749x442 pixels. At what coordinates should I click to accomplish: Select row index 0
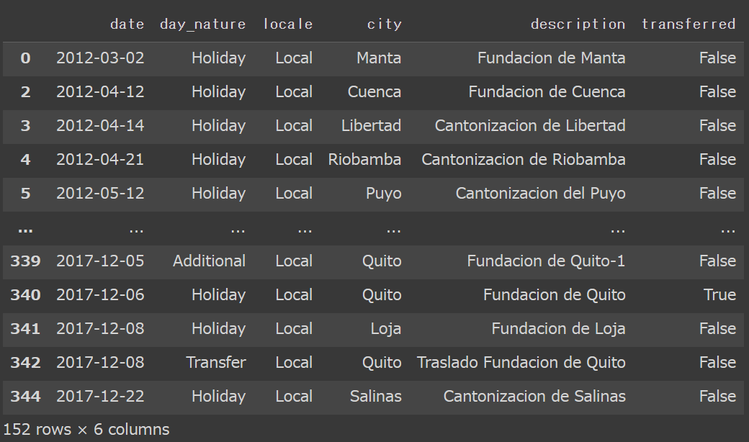(x=25, y=58)
